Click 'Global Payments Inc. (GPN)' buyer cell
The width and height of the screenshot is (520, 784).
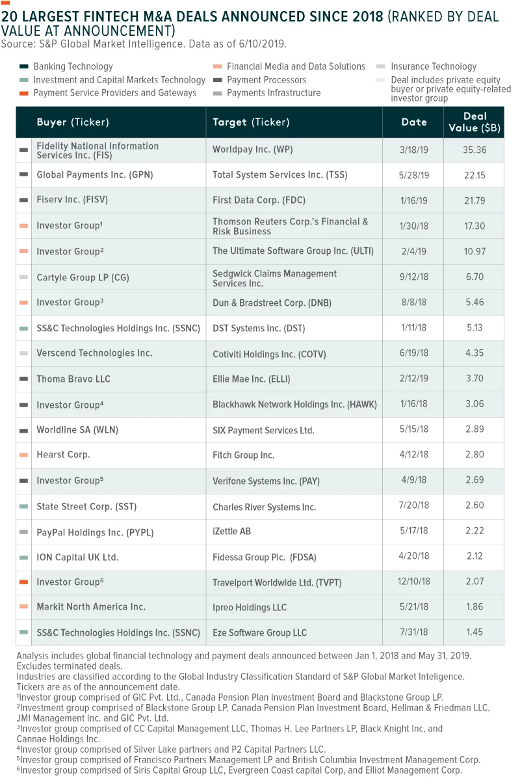point(95,175)
